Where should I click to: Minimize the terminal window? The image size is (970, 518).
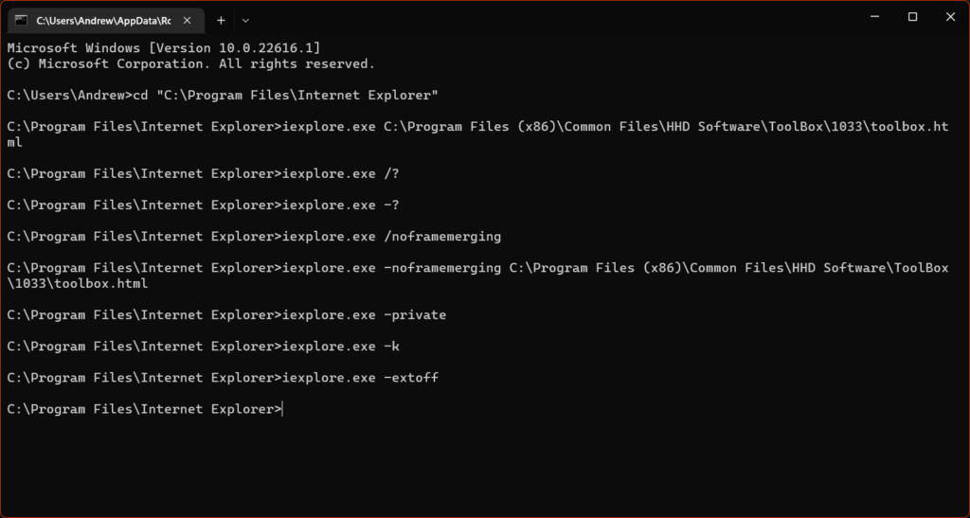(x=874, y=17)
